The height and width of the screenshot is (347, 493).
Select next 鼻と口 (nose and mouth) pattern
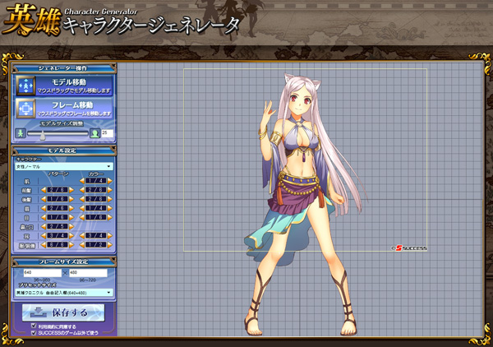(71, 226)
